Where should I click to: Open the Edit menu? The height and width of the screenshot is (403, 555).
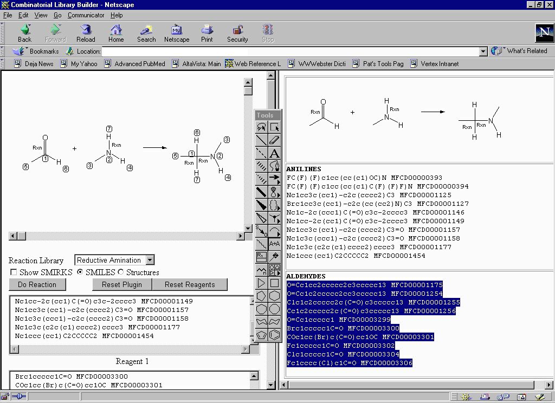coord(23,15)
